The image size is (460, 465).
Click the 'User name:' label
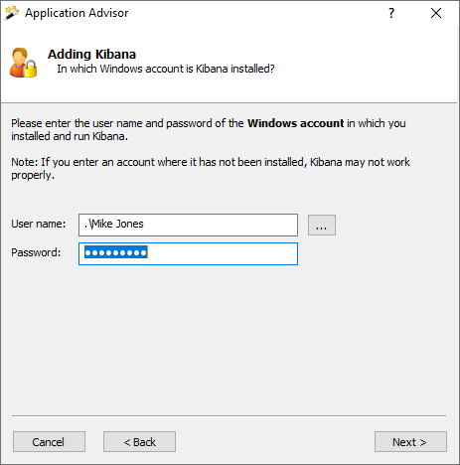(x=39, y=224)
